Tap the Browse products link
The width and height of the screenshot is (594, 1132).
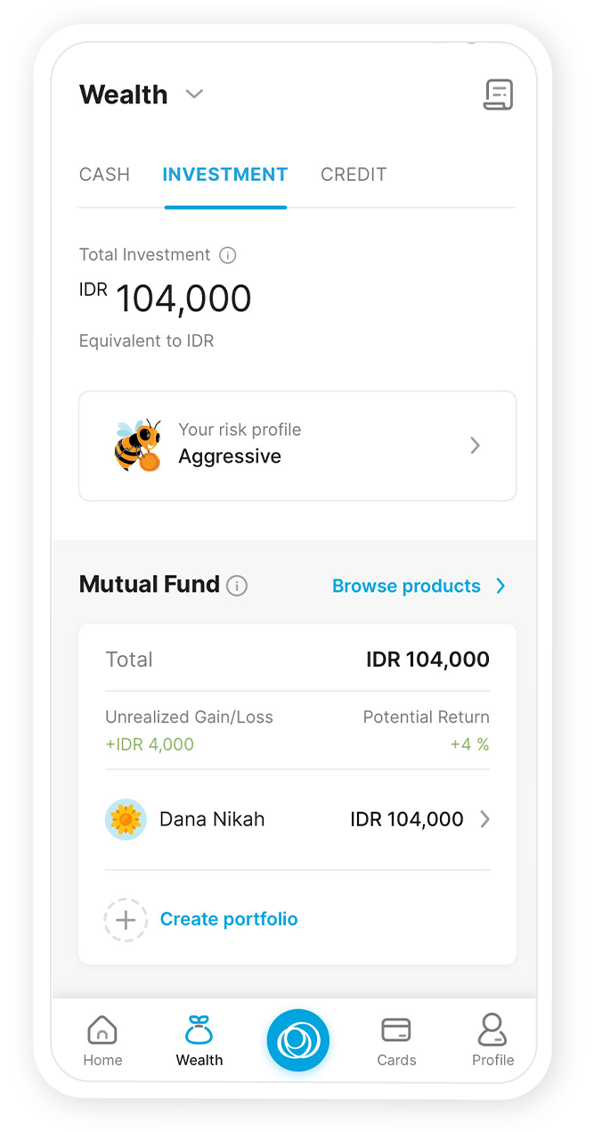coord(406,586)
